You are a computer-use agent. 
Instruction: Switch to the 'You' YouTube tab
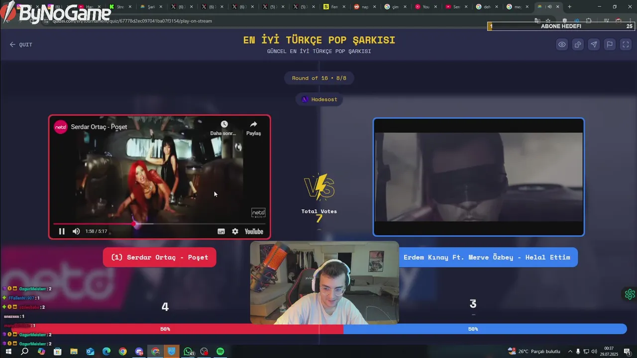pyautogui.click(x=426, y=7)
